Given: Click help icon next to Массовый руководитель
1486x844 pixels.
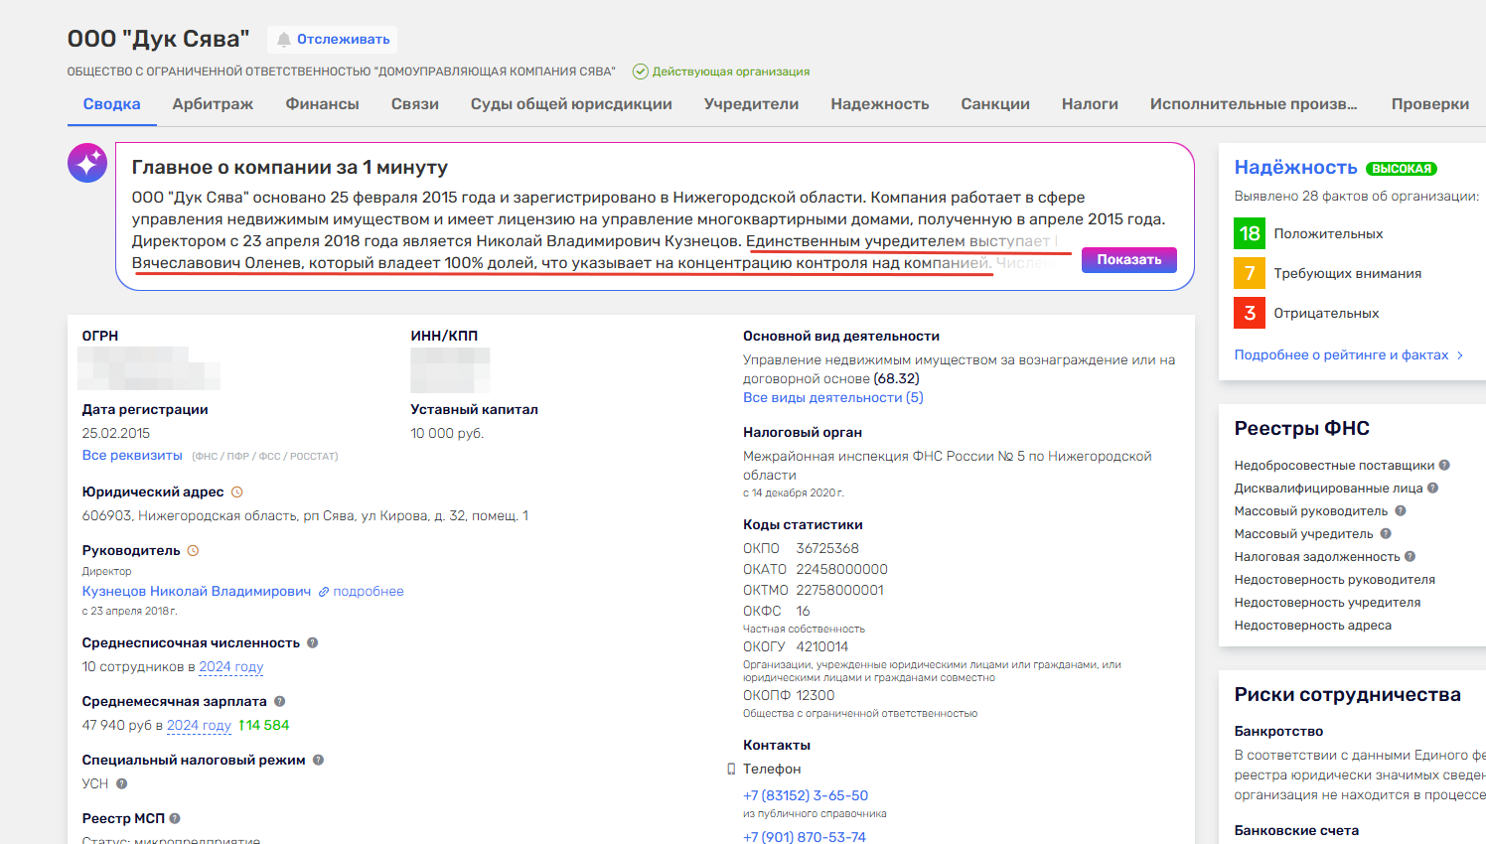Looking at the screenshot, I should tap(1401, 511).
